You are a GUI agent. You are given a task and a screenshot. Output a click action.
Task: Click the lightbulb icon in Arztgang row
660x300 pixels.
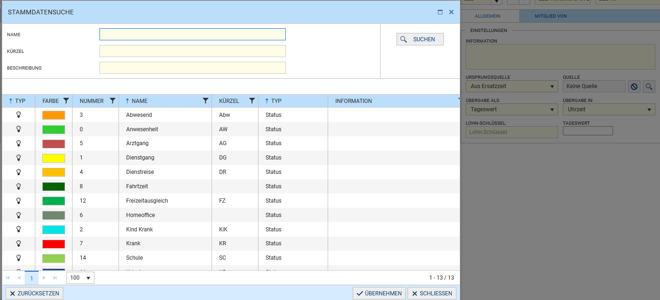click(19, 143)
